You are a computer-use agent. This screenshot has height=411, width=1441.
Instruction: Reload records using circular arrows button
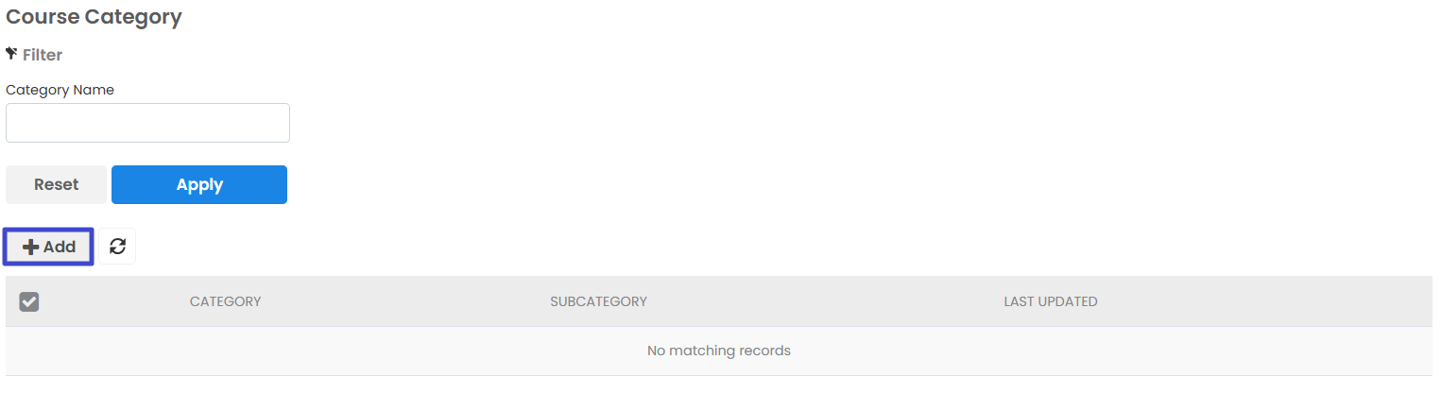[117, 247]
